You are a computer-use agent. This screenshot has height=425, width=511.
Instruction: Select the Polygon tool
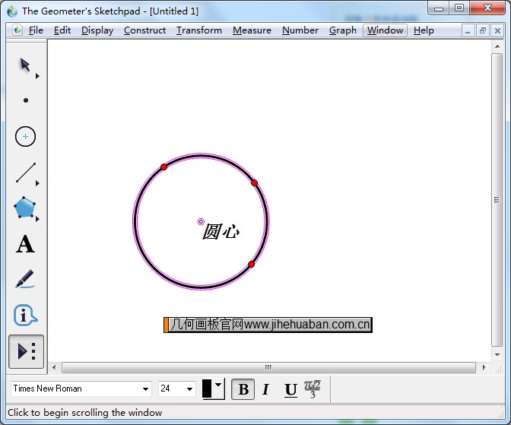click(24, 208)
